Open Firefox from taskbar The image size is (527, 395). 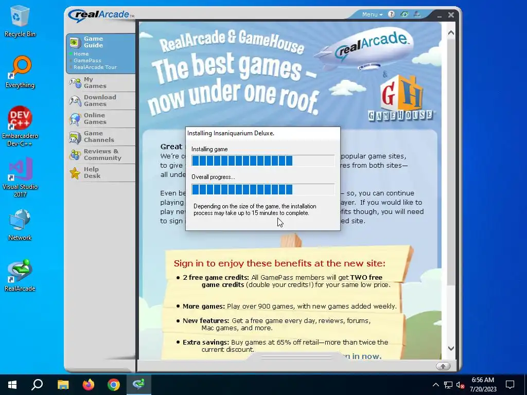pos(89,385)
